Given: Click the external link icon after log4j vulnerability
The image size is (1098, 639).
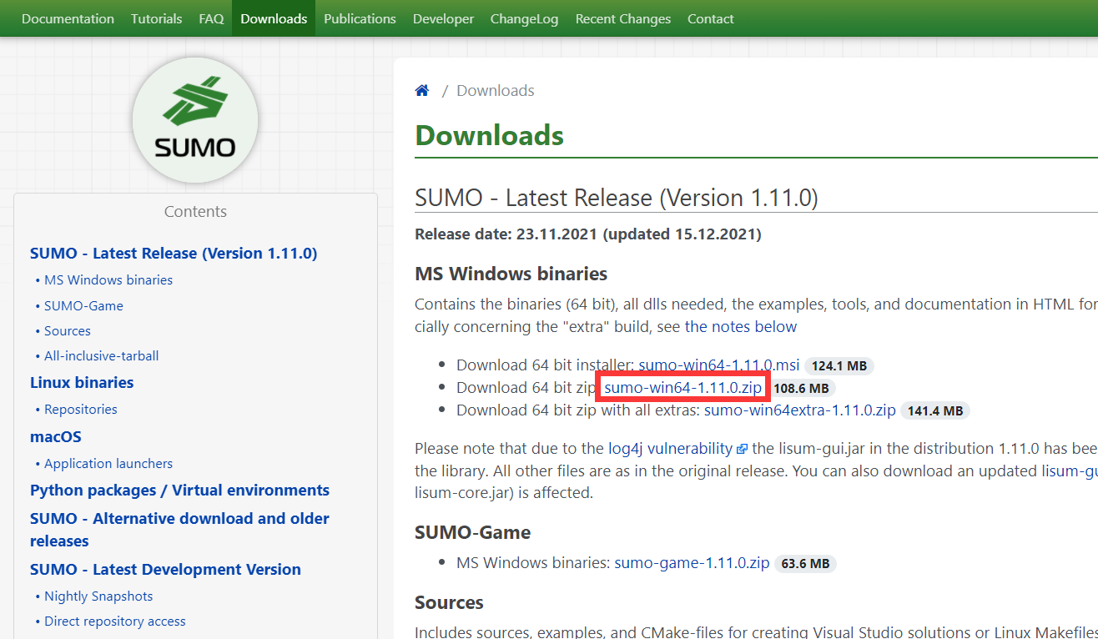Looking at the screenshot, I should coord(741,448).
